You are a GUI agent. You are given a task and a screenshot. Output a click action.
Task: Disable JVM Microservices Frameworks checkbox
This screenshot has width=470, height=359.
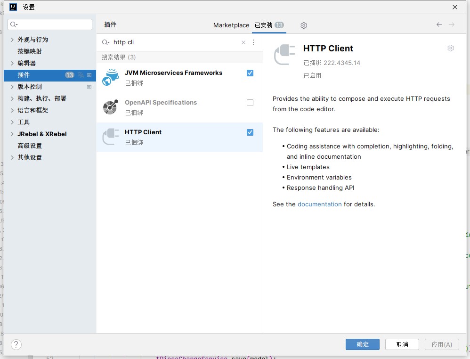[x=250, y=73]
